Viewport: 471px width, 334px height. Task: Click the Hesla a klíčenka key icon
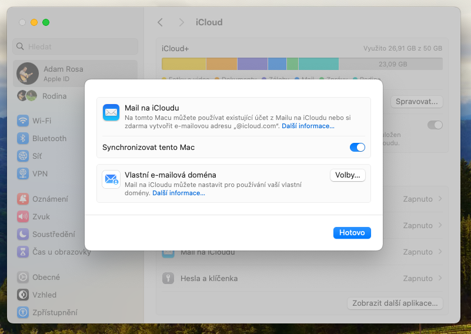click(168, 278)
